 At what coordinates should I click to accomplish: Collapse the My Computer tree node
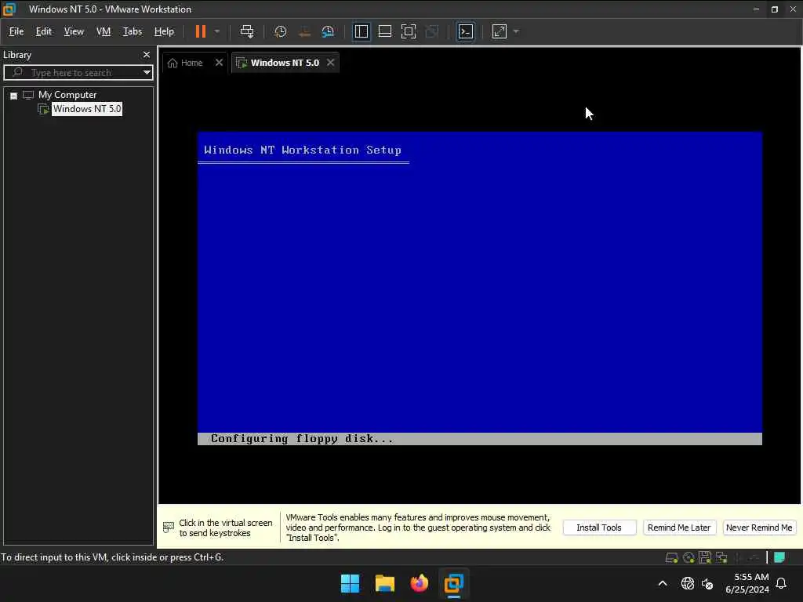[14, 96]
